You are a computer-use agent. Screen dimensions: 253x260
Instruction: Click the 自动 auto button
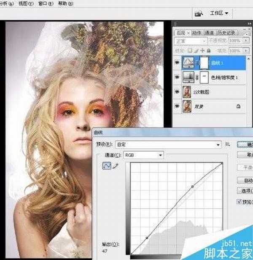pos(245,180)
